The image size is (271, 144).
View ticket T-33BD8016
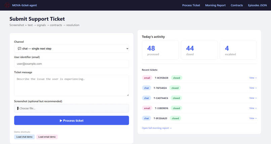pyautogui.click(x=253, y=108)
